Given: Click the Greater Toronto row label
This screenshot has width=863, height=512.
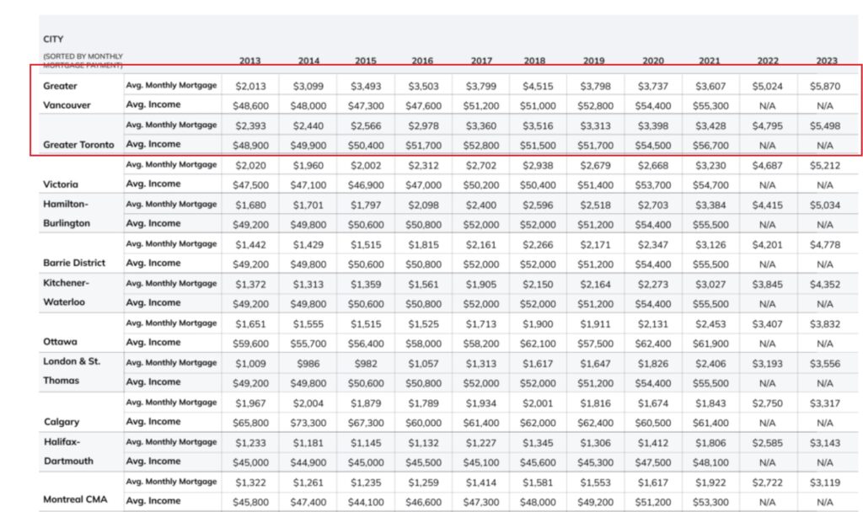Looking at the screenshot, I should point(79,144).
